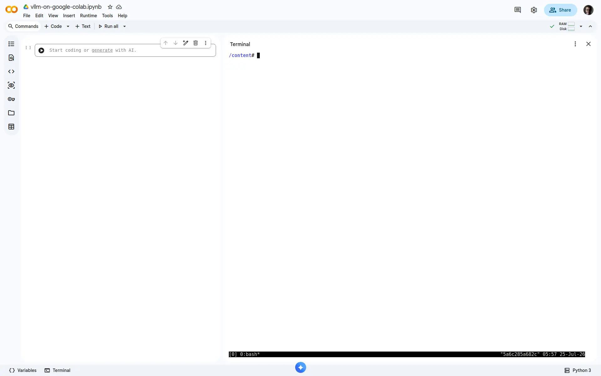This screenshot has width=601, height=376.
Task: Move cell up with arrow icon
Action: click(x=166, y=43)
